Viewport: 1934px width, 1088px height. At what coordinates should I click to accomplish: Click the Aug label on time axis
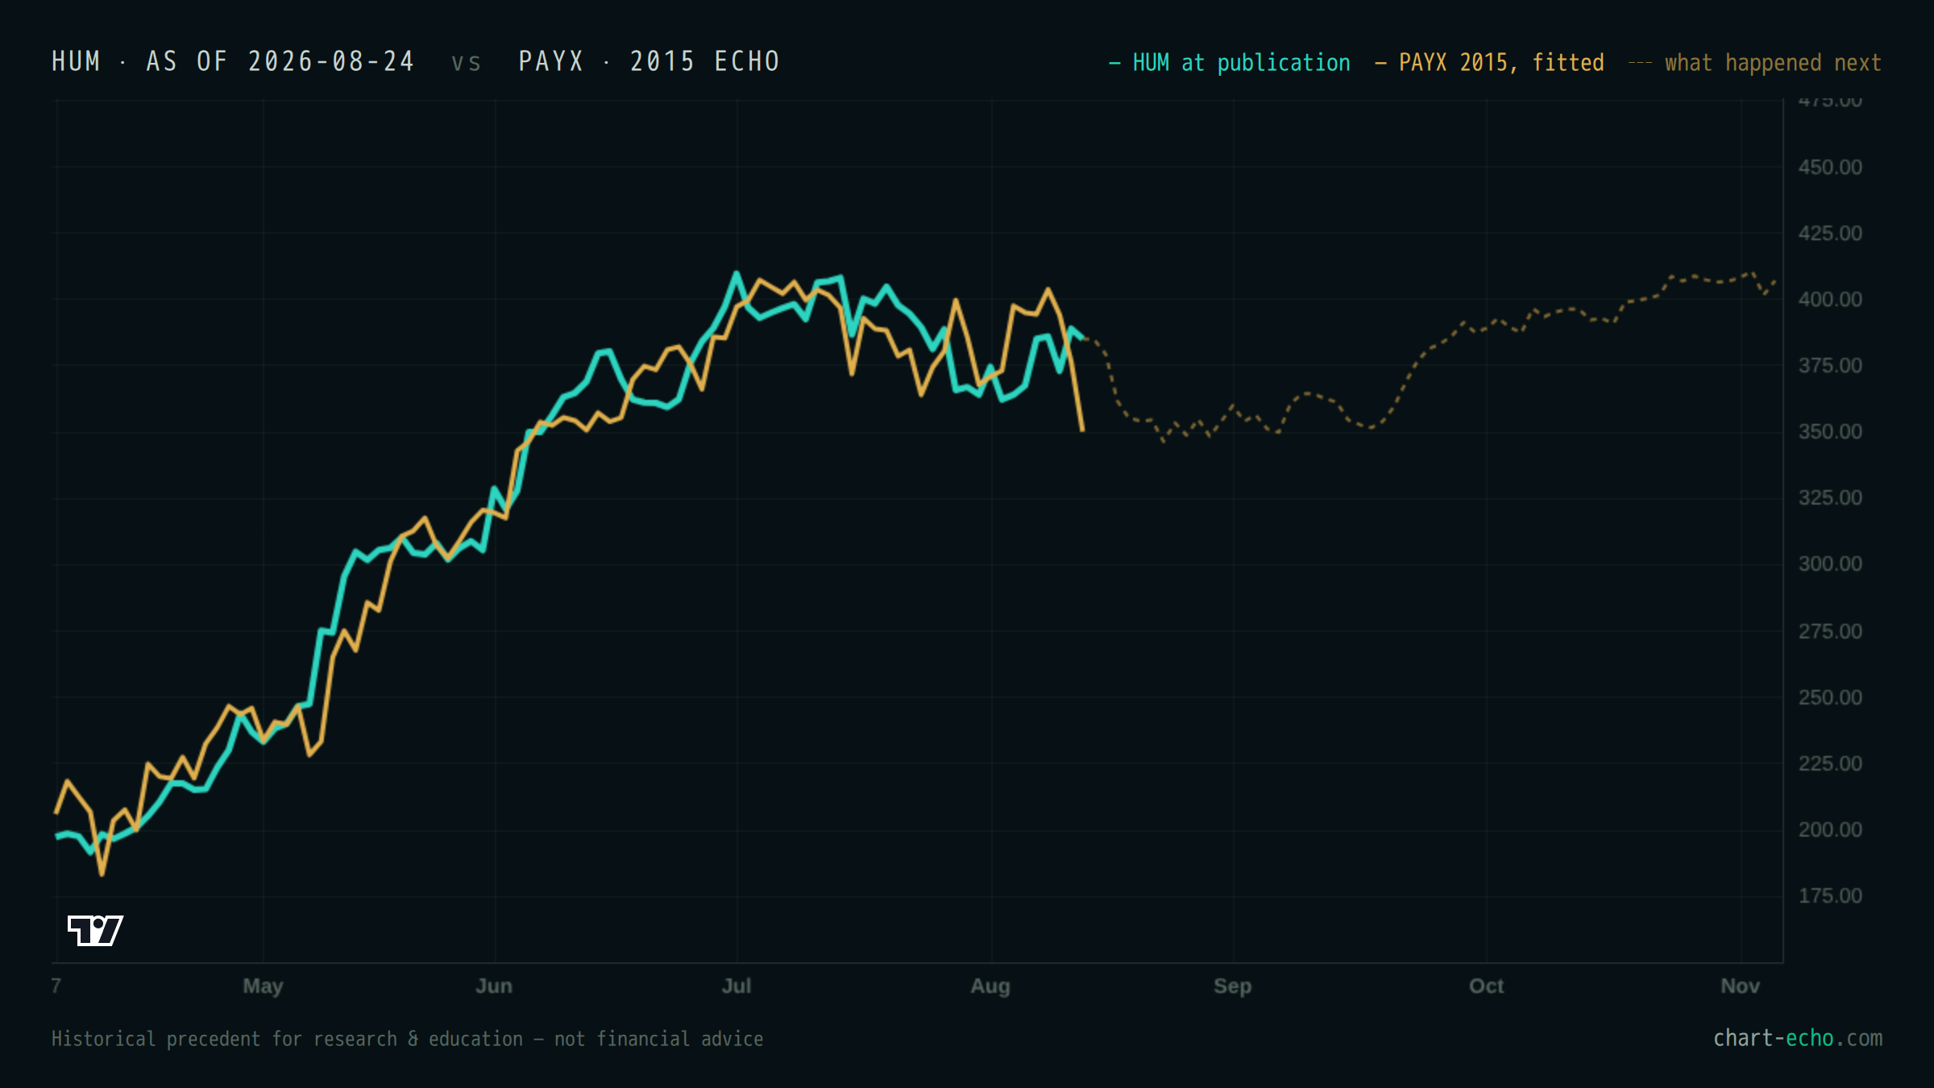click(990, 986)
